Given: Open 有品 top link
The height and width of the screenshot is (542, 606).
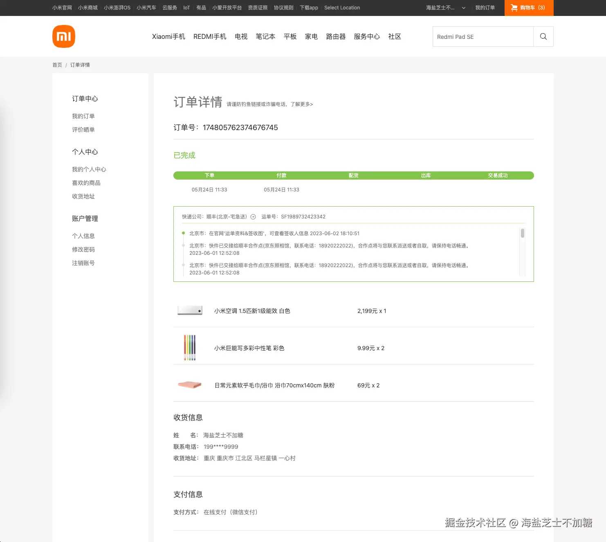Looking at the screenshot, I should [201, 8].
